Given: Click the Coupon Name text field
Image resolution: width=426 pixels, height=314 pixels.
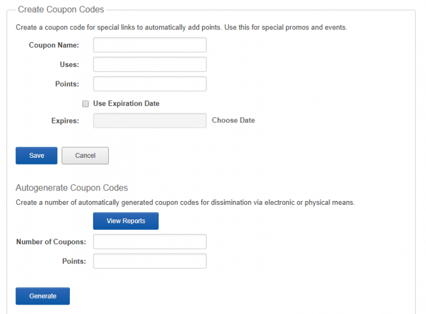Looking at the screenshot, I should tap(150, 45).
